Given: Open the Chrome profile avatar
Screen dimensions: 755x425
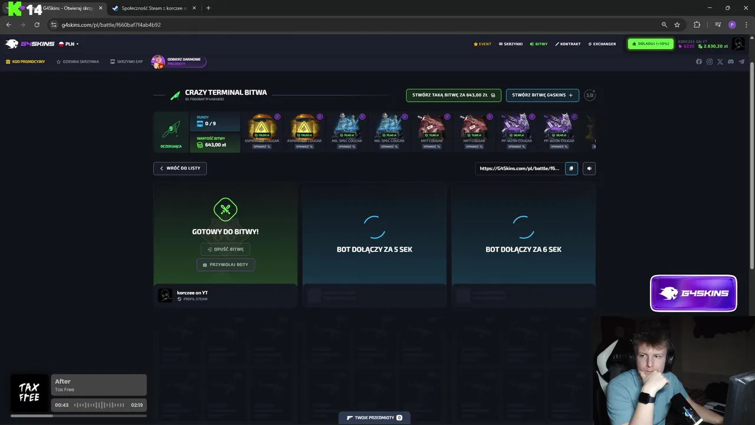Looking at the screenshot, I should tap(732, 25).
